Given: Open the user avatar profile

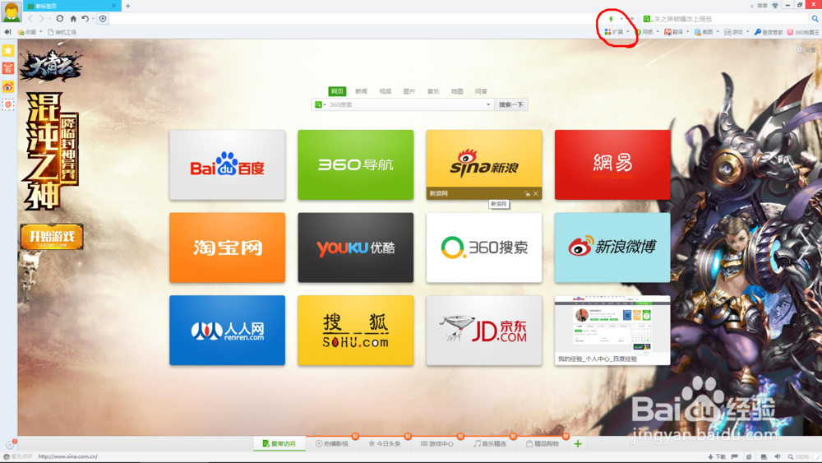Looking at the screenshot, I should tap(11, 11).
